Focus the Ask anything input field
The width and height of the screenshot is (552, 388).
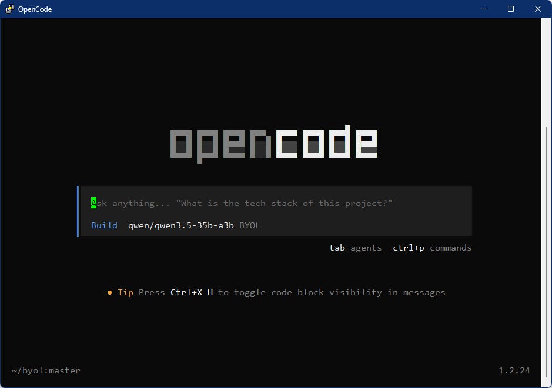[235, 203]
